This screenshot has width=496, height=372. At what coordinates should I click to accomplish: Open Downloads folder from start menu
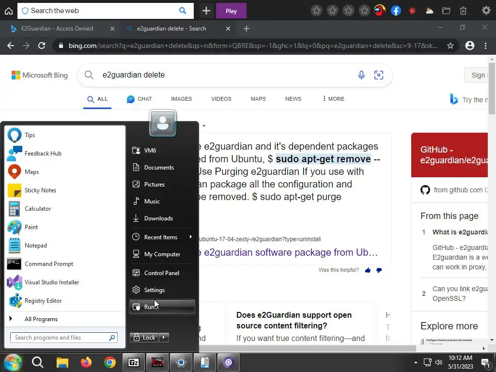[x=162, y=218]
